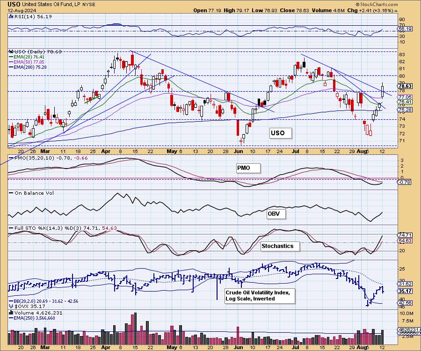Click the 4626231 volume tag on right axis
Image resolution: width=421 pixels, height=351 pixels.
pos(409,329)
